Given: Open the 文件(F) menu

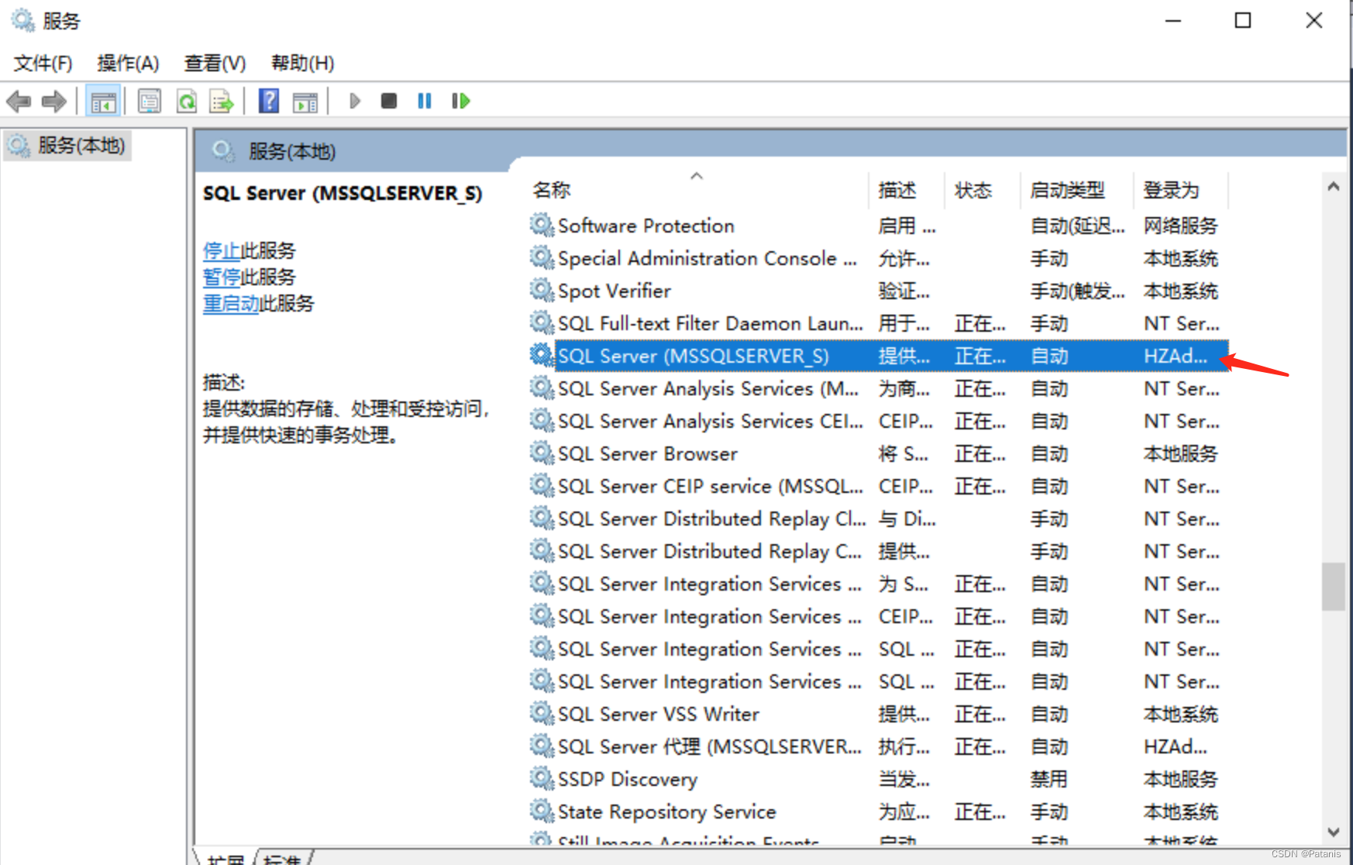Looking at the screenshot, I should [x=43, y=63].
